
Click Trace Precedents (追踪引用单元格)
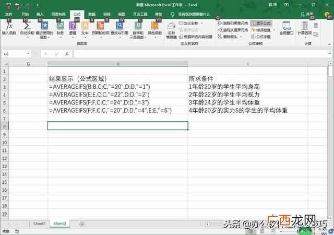(x=233, y=23)
